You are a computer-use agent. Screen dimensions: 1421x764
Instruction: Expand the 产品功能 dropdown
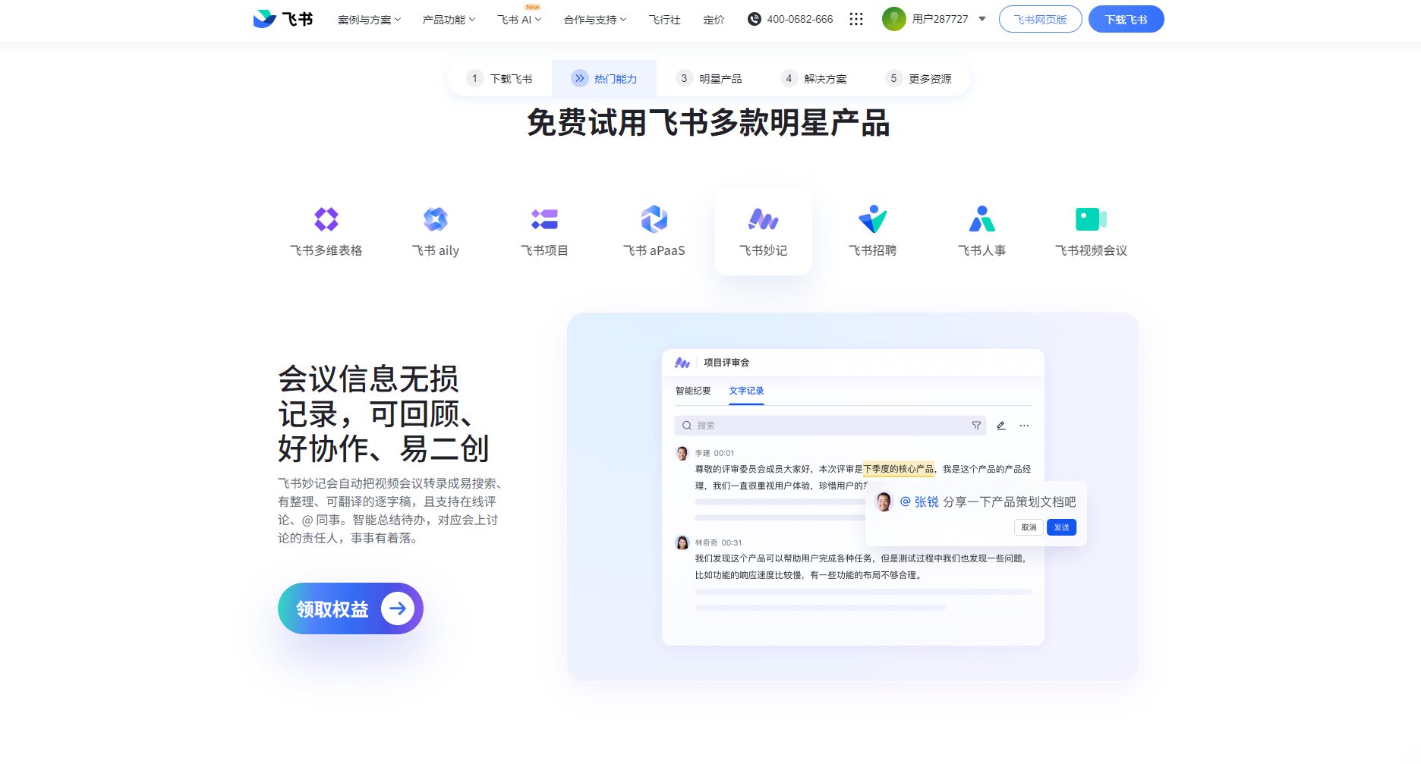[x=449, y=20]
